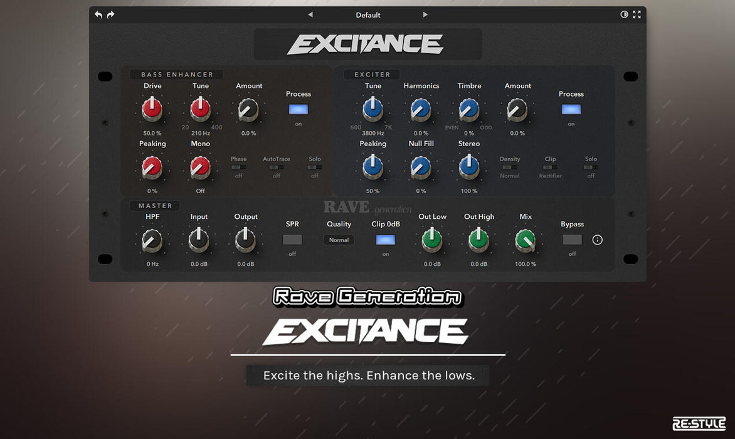This screenshot has height=439, width=735.
Task: Click the Input gain knob
Action: [x=199, y=240]
